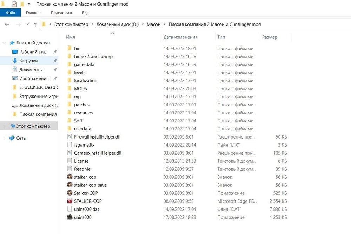Click the Quick Access star icon
351x234 pixels.
(x=12, y=43)
